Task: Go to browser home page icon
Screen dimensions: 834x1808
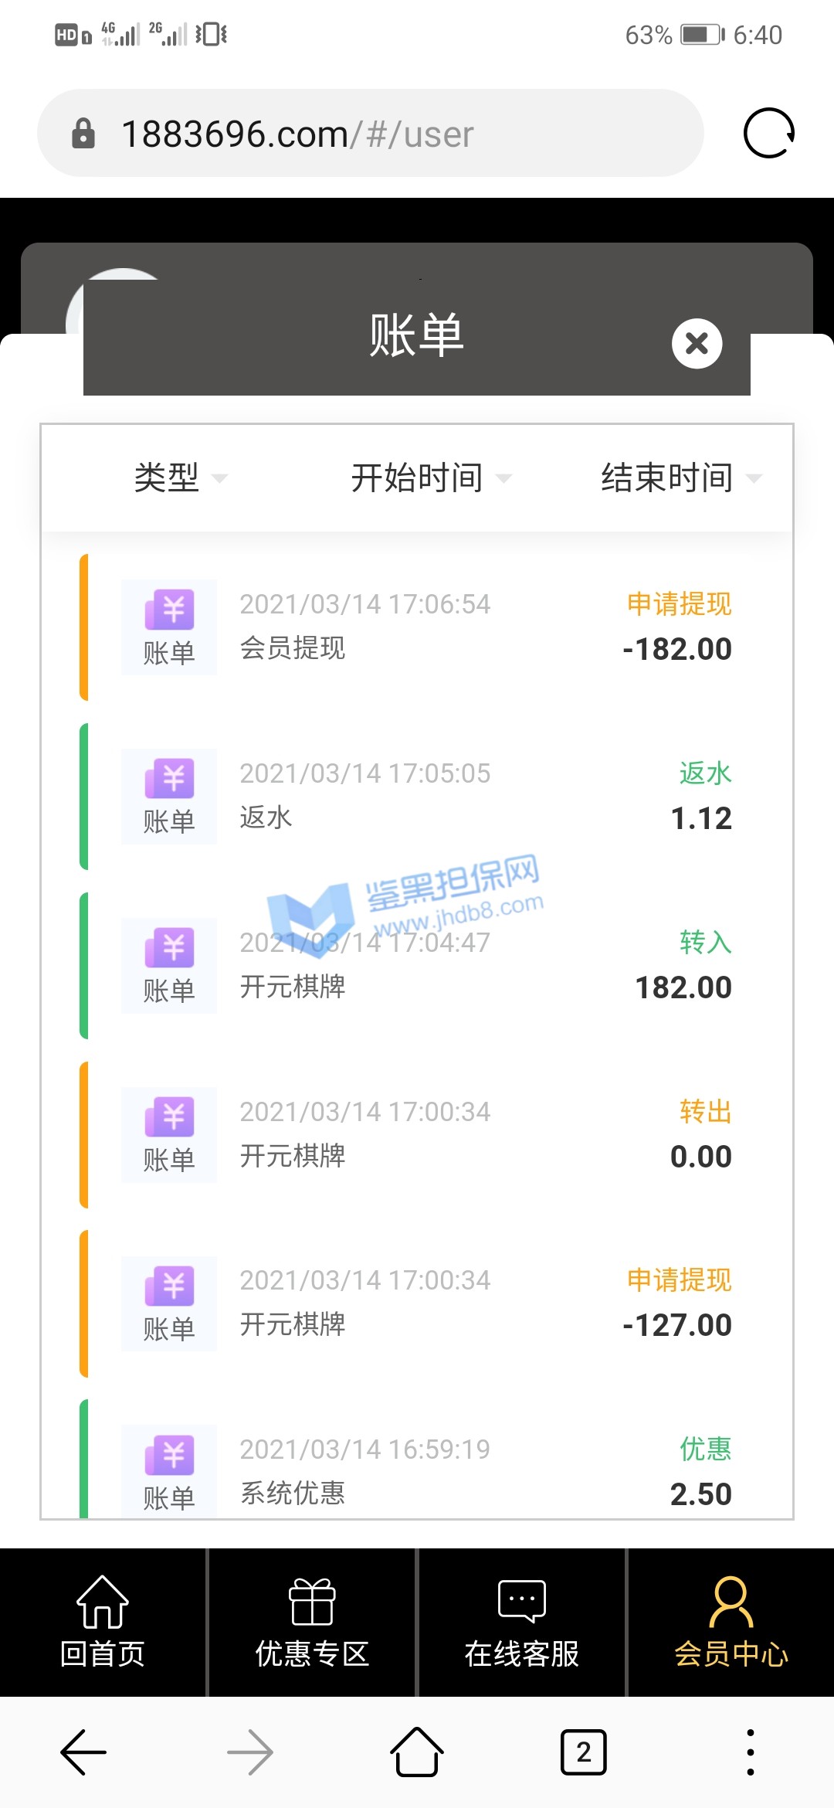Action: (417, 1752)
